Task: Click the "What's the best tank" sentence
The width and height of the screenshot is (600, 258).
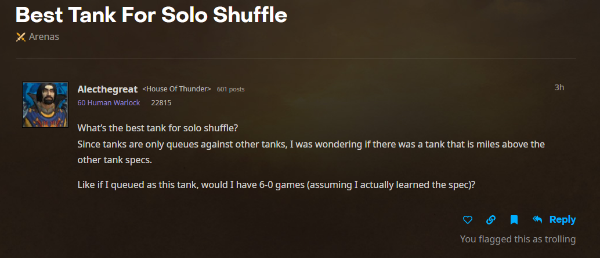Action: point(157,127)
